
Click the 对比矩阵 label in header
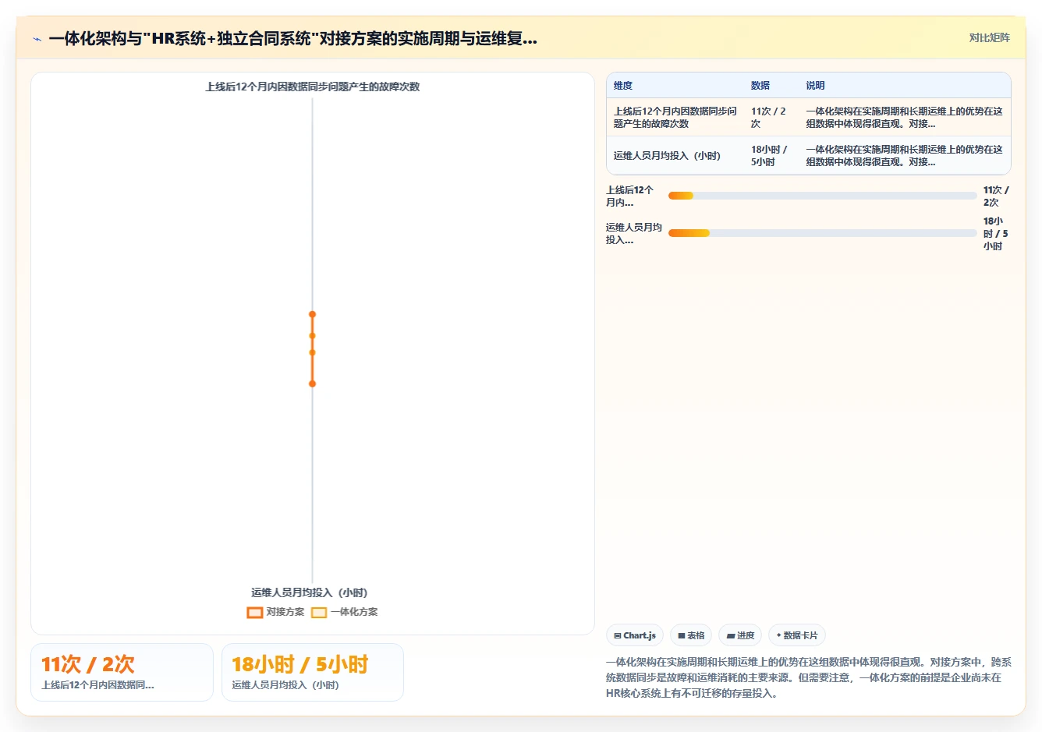tap(989, 37)
